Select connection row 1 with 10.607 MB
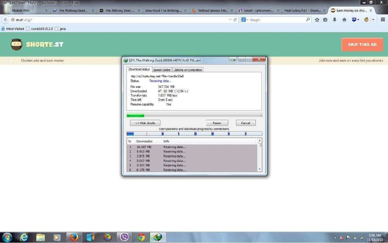This screenshot has width=388, height=243. [x=192, y=147]
